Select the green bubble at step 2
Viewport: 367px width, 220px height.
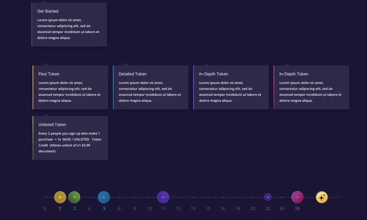pos(74,197)
